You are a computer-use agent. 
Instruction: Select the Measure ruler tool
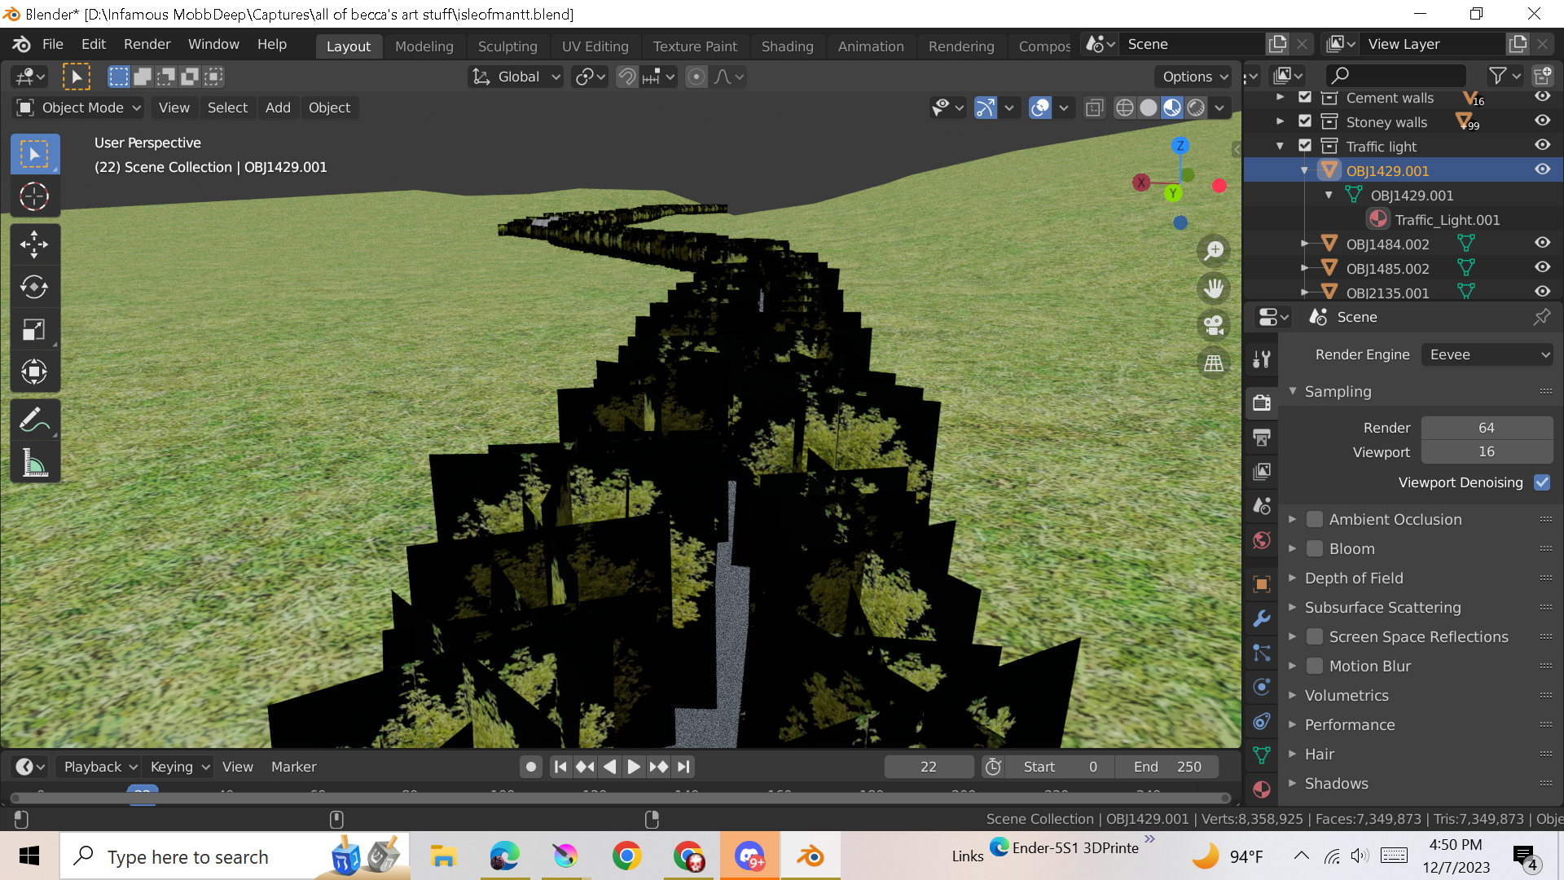click(34, 464)
